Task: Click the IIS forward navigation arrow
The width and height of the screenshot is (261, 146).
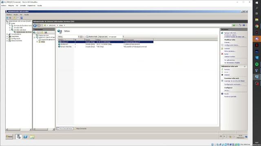Action: tap(39, 26)
